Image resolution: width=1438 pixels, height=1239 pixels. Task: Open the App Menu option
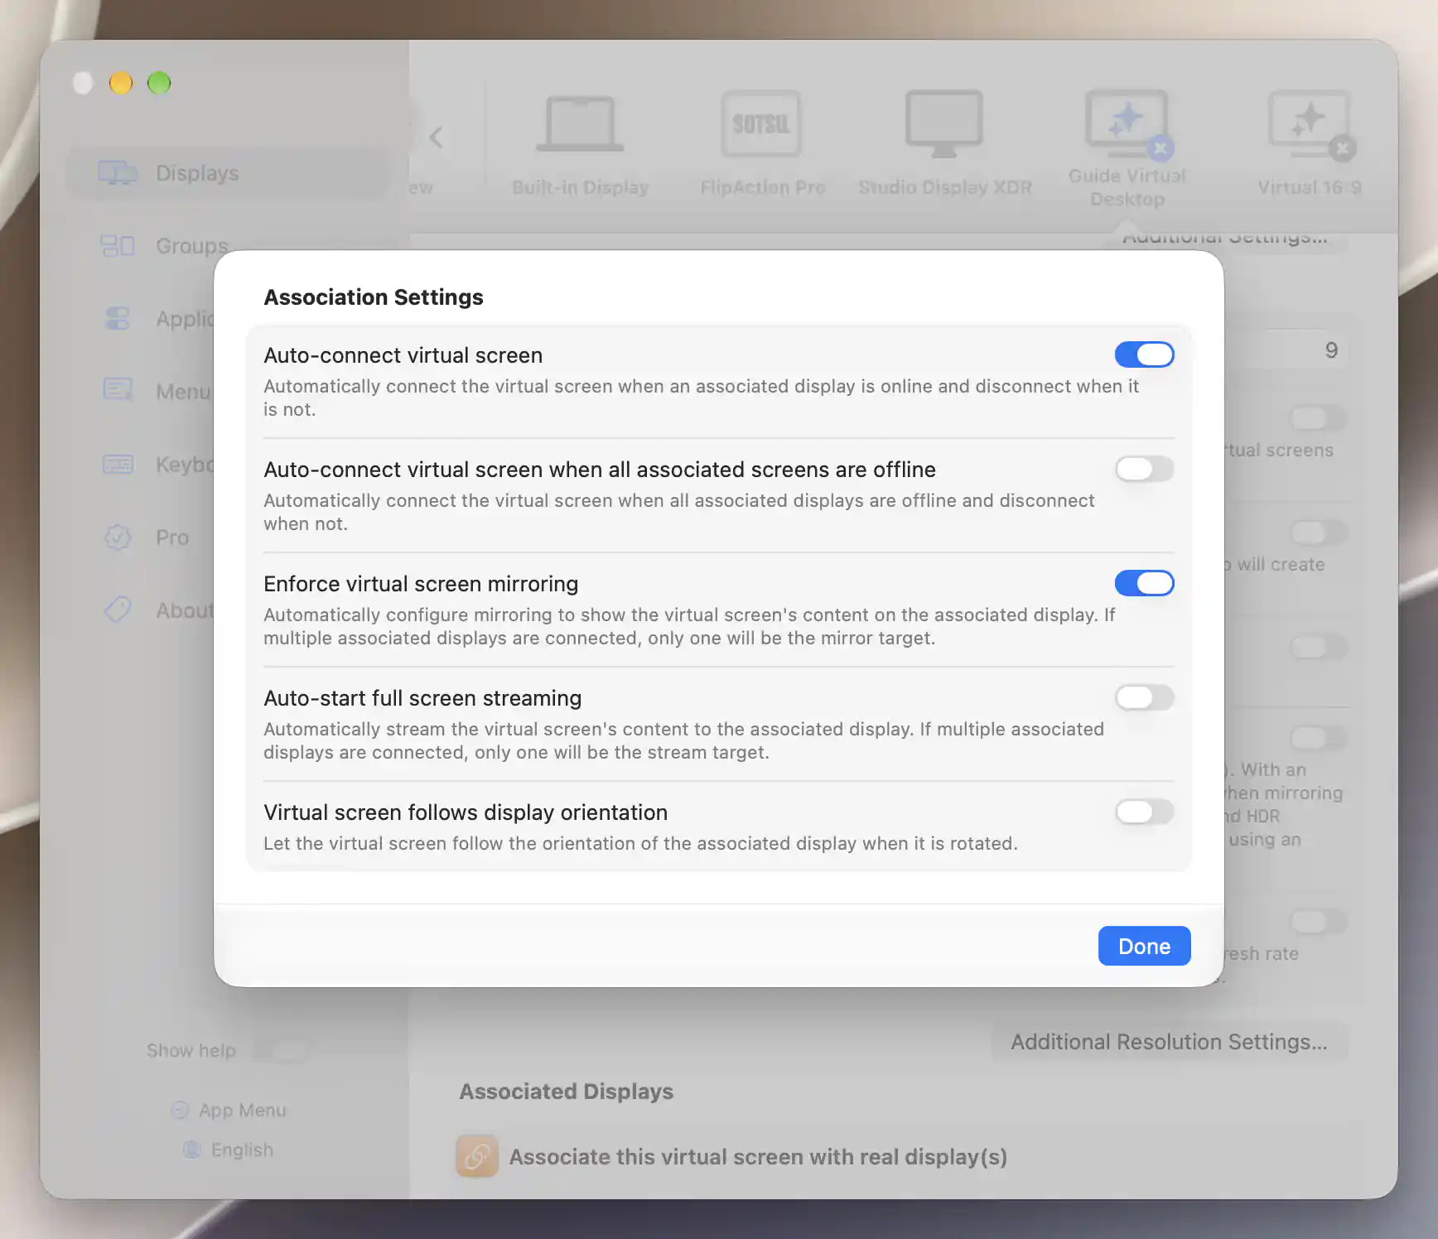[229, 1110]
